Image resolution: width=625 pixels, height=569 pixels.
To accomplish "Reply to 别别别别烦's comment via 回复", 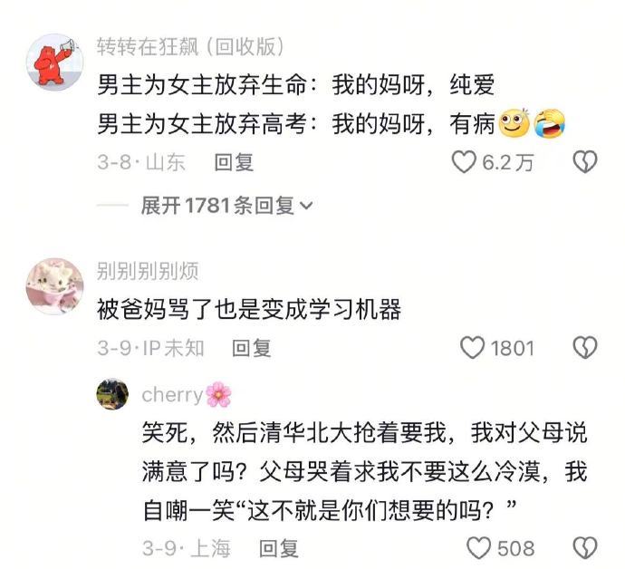I will 252,348.
